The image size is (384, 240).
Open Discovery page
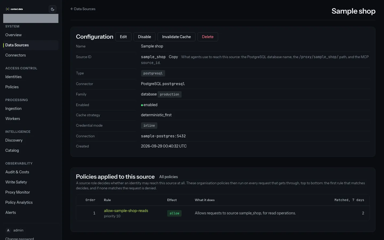click(31, 140)
